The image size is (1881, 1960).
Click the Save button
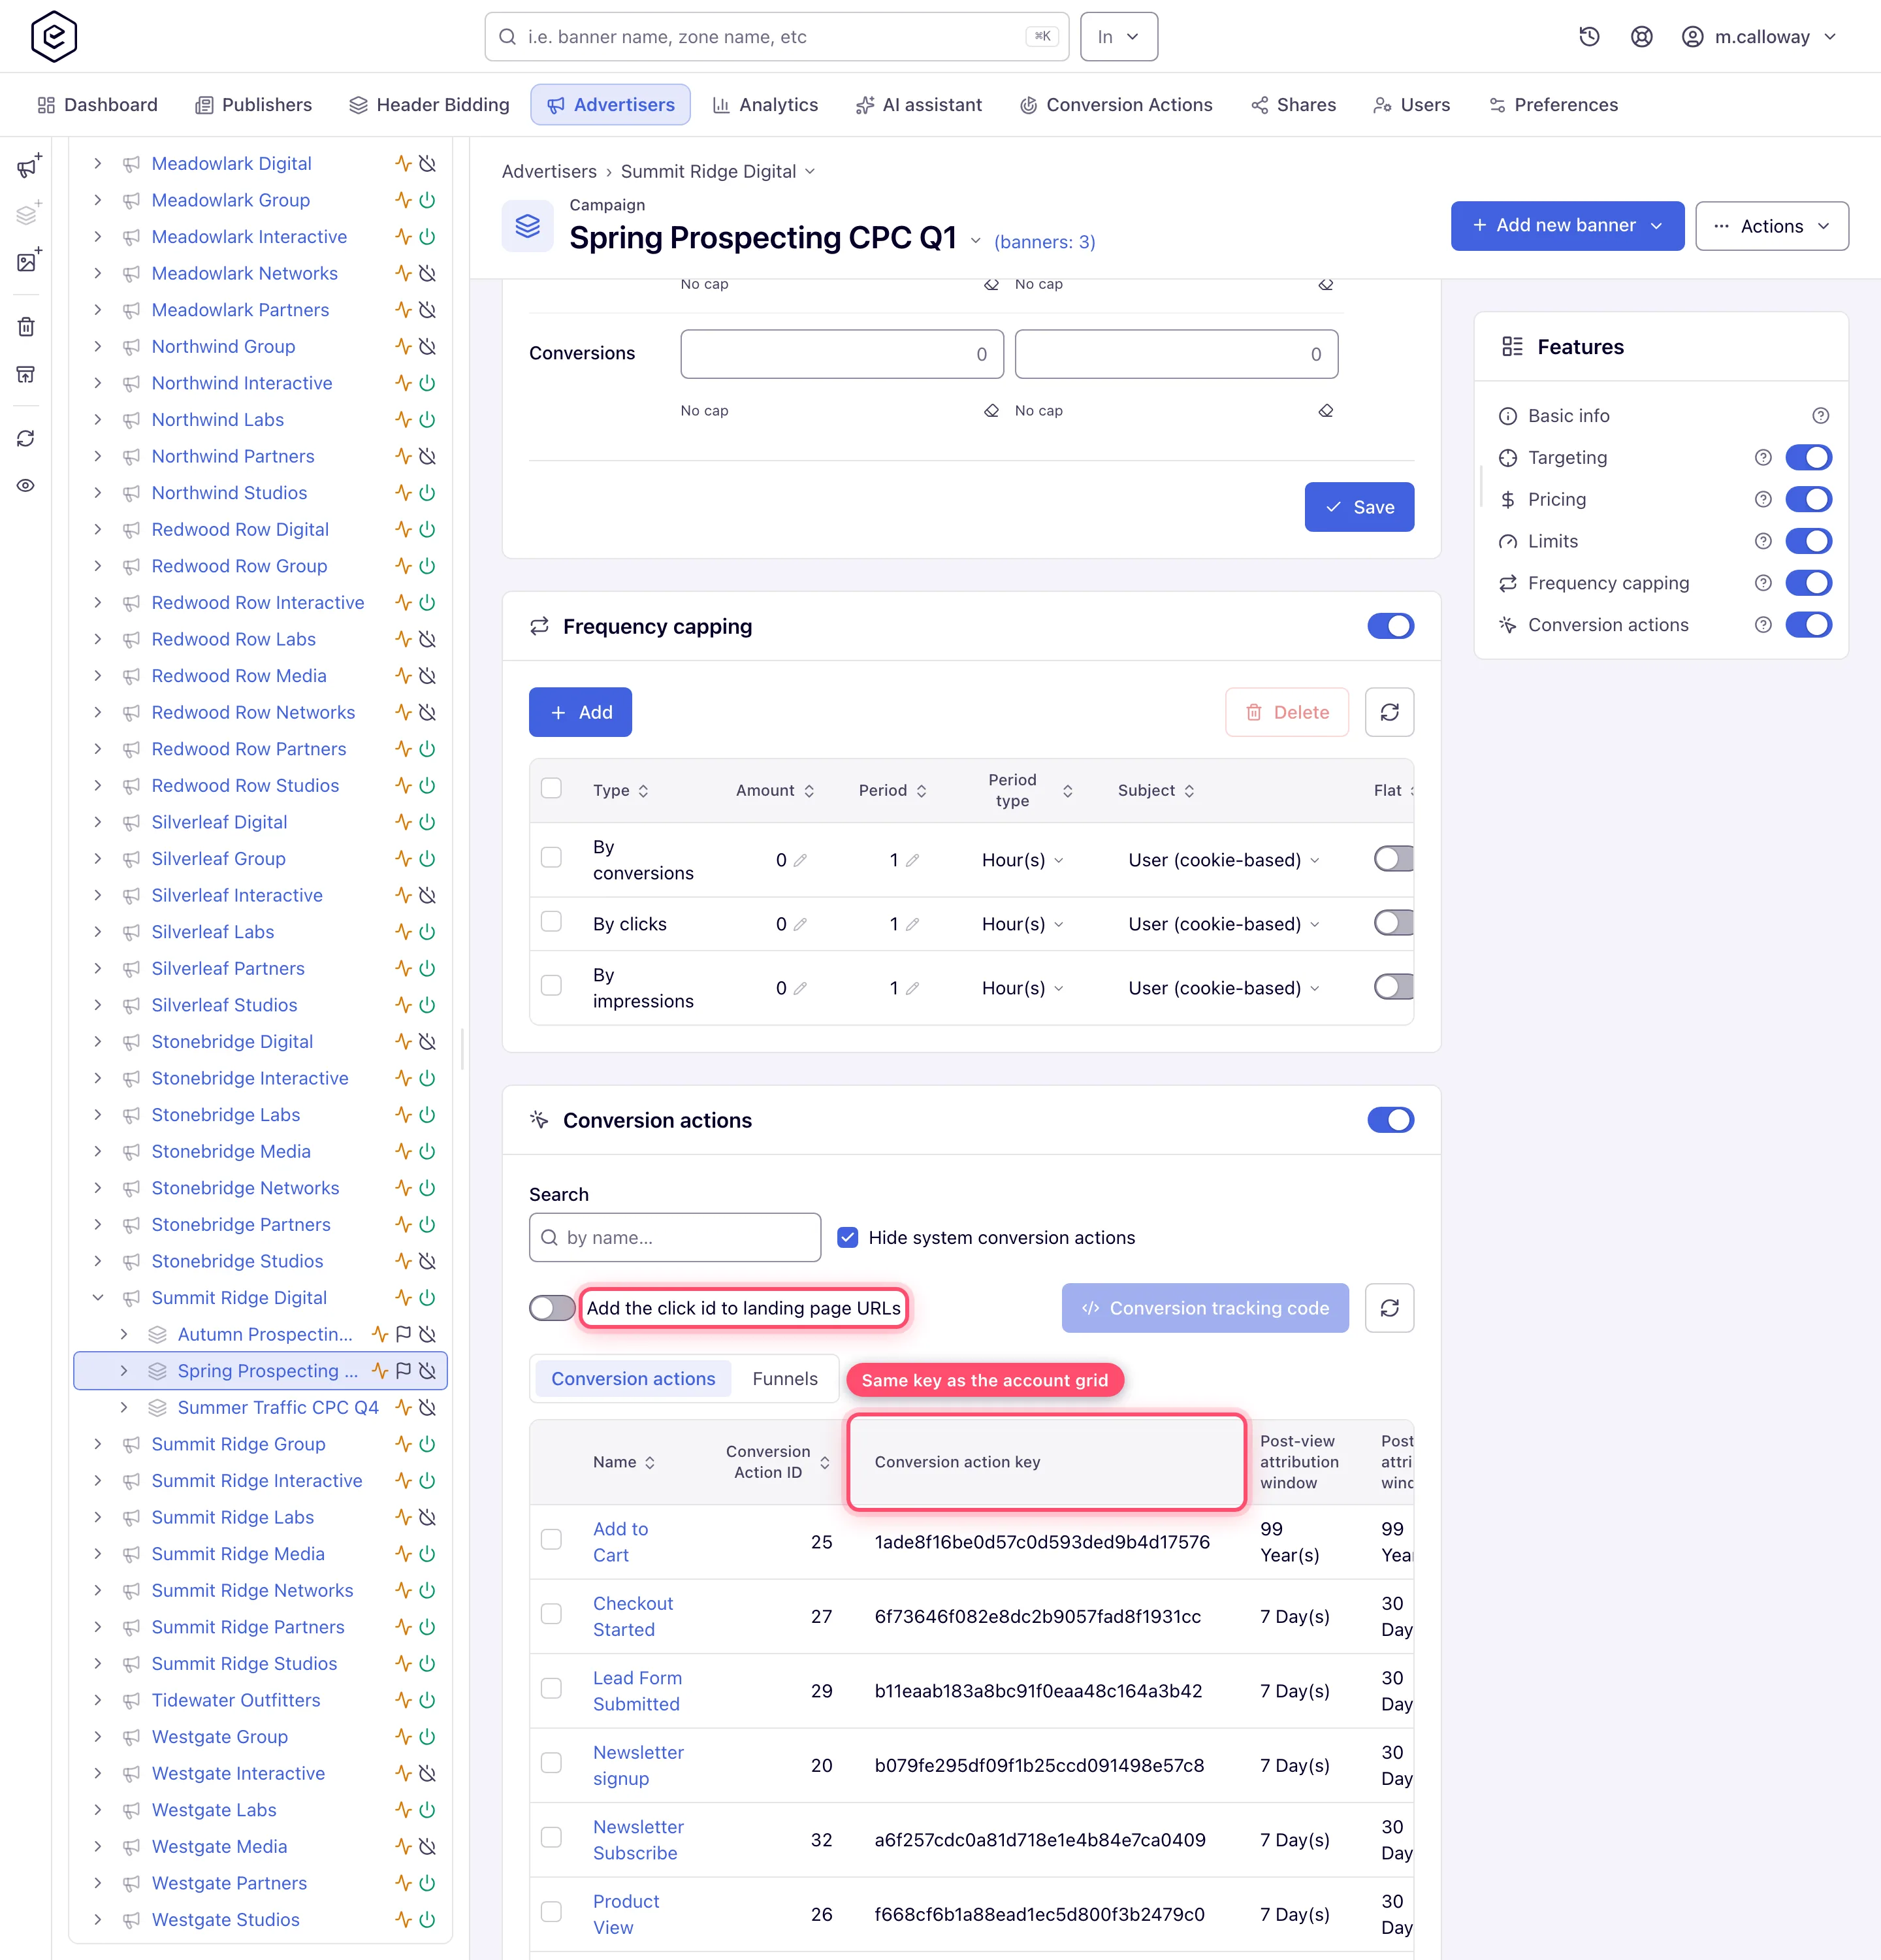point(1358,507)
